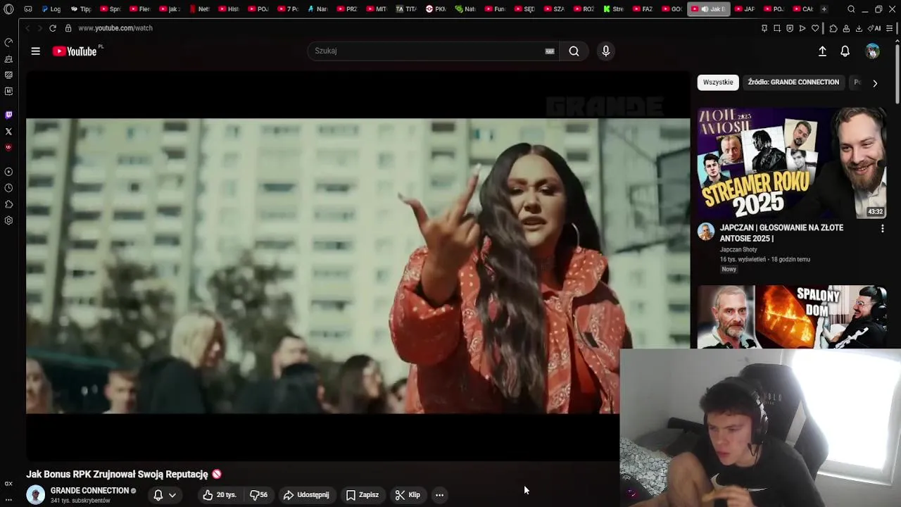Click the magnifier search submit button
The width and height of the screenshot is (901, 507).
[574, 51]
